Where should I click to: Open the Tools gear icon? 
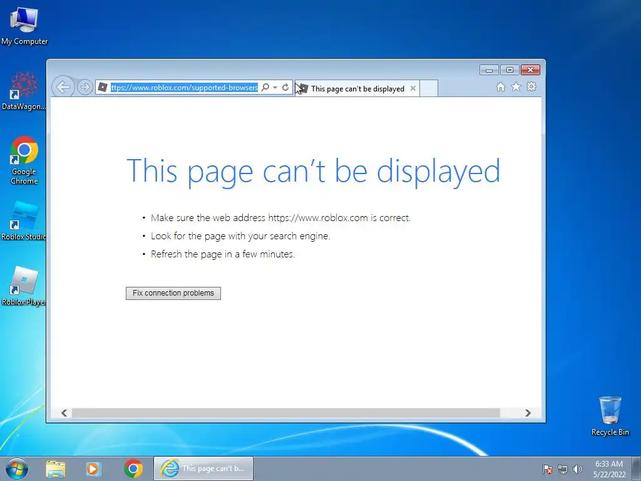pyautogui.click(x=531, y=86)
